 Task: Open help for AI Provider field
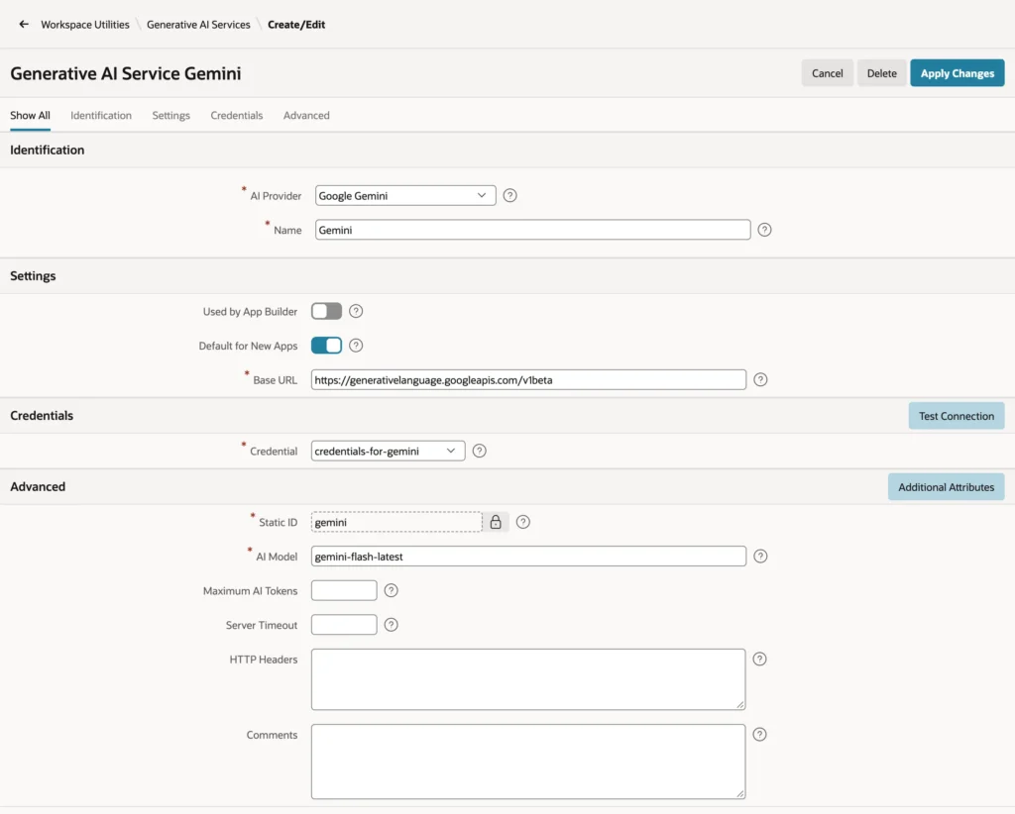(x=510, y=195)
